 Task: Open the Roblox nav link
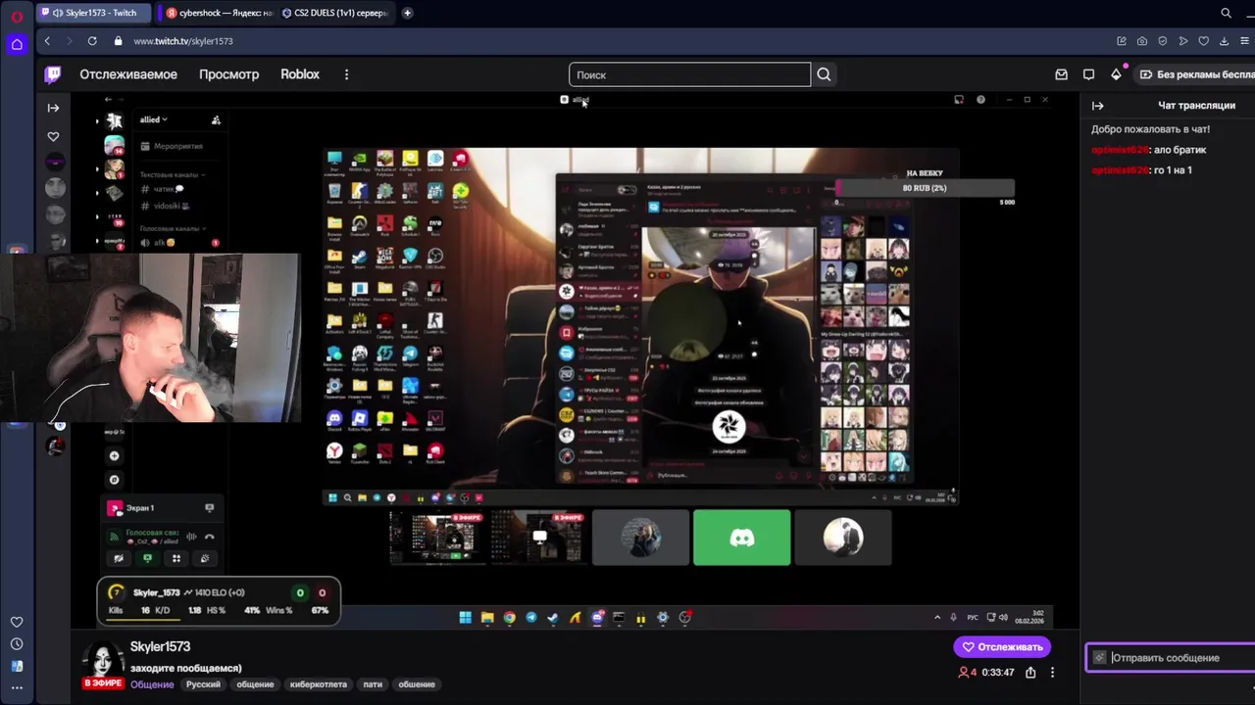300,74
